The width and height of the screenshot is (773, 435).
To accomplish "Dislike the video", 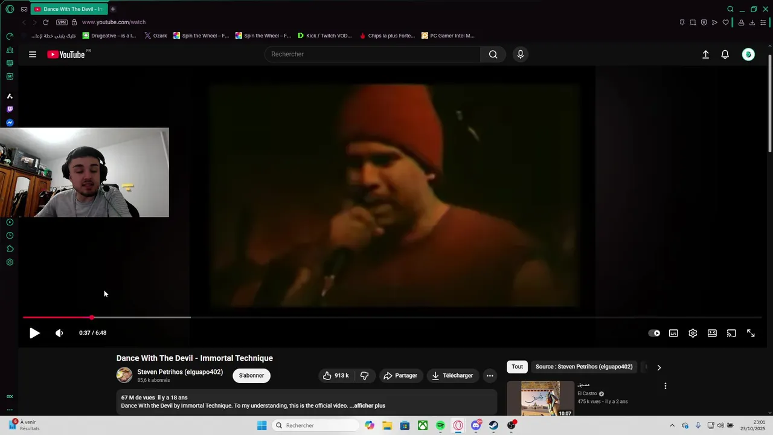I will coord(365,375).
